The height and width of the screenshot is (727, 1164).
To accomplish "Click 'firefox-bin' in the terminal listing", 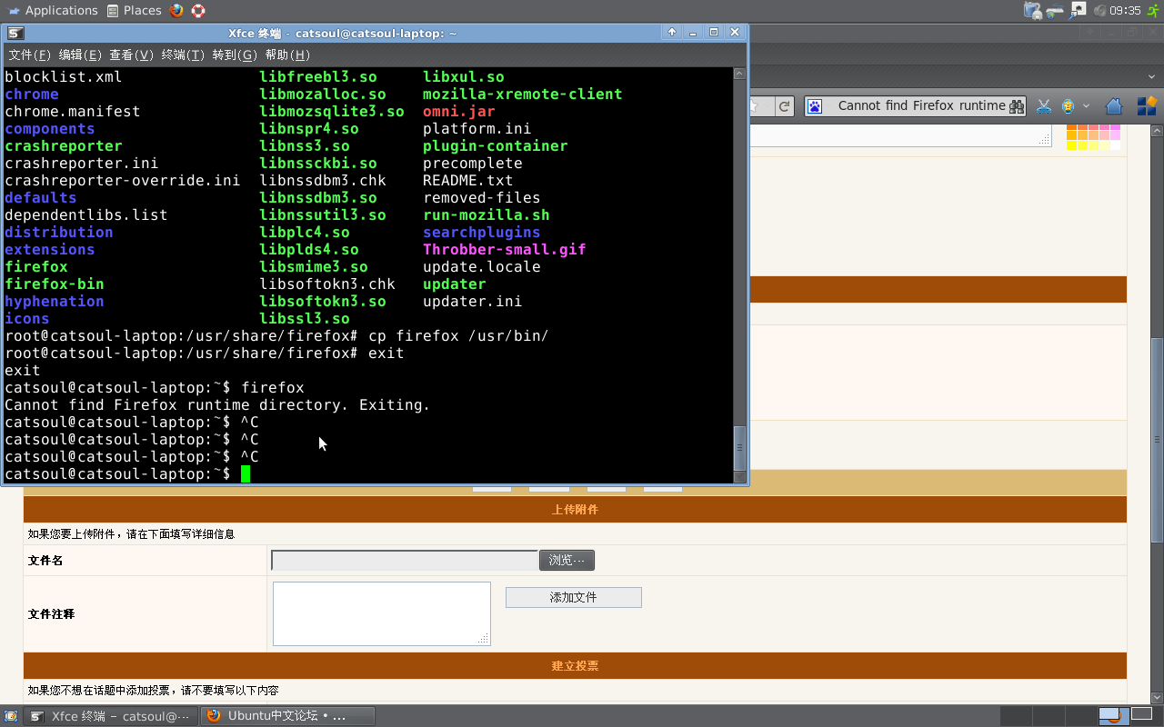I will pos(55,284).
